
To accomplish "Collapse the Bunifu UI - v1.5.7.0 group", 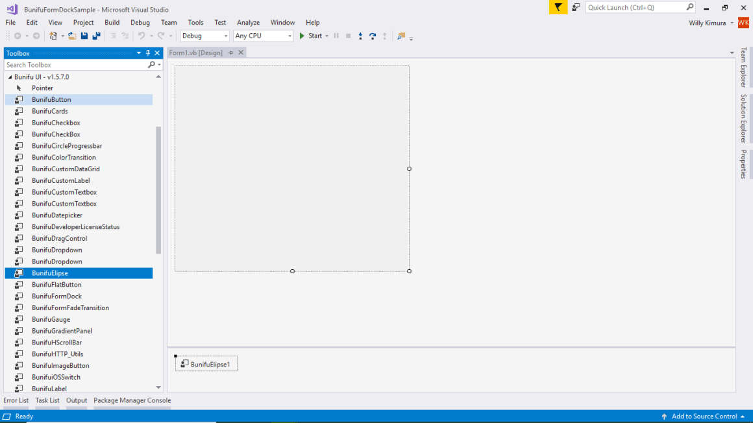I will [10, 77].
